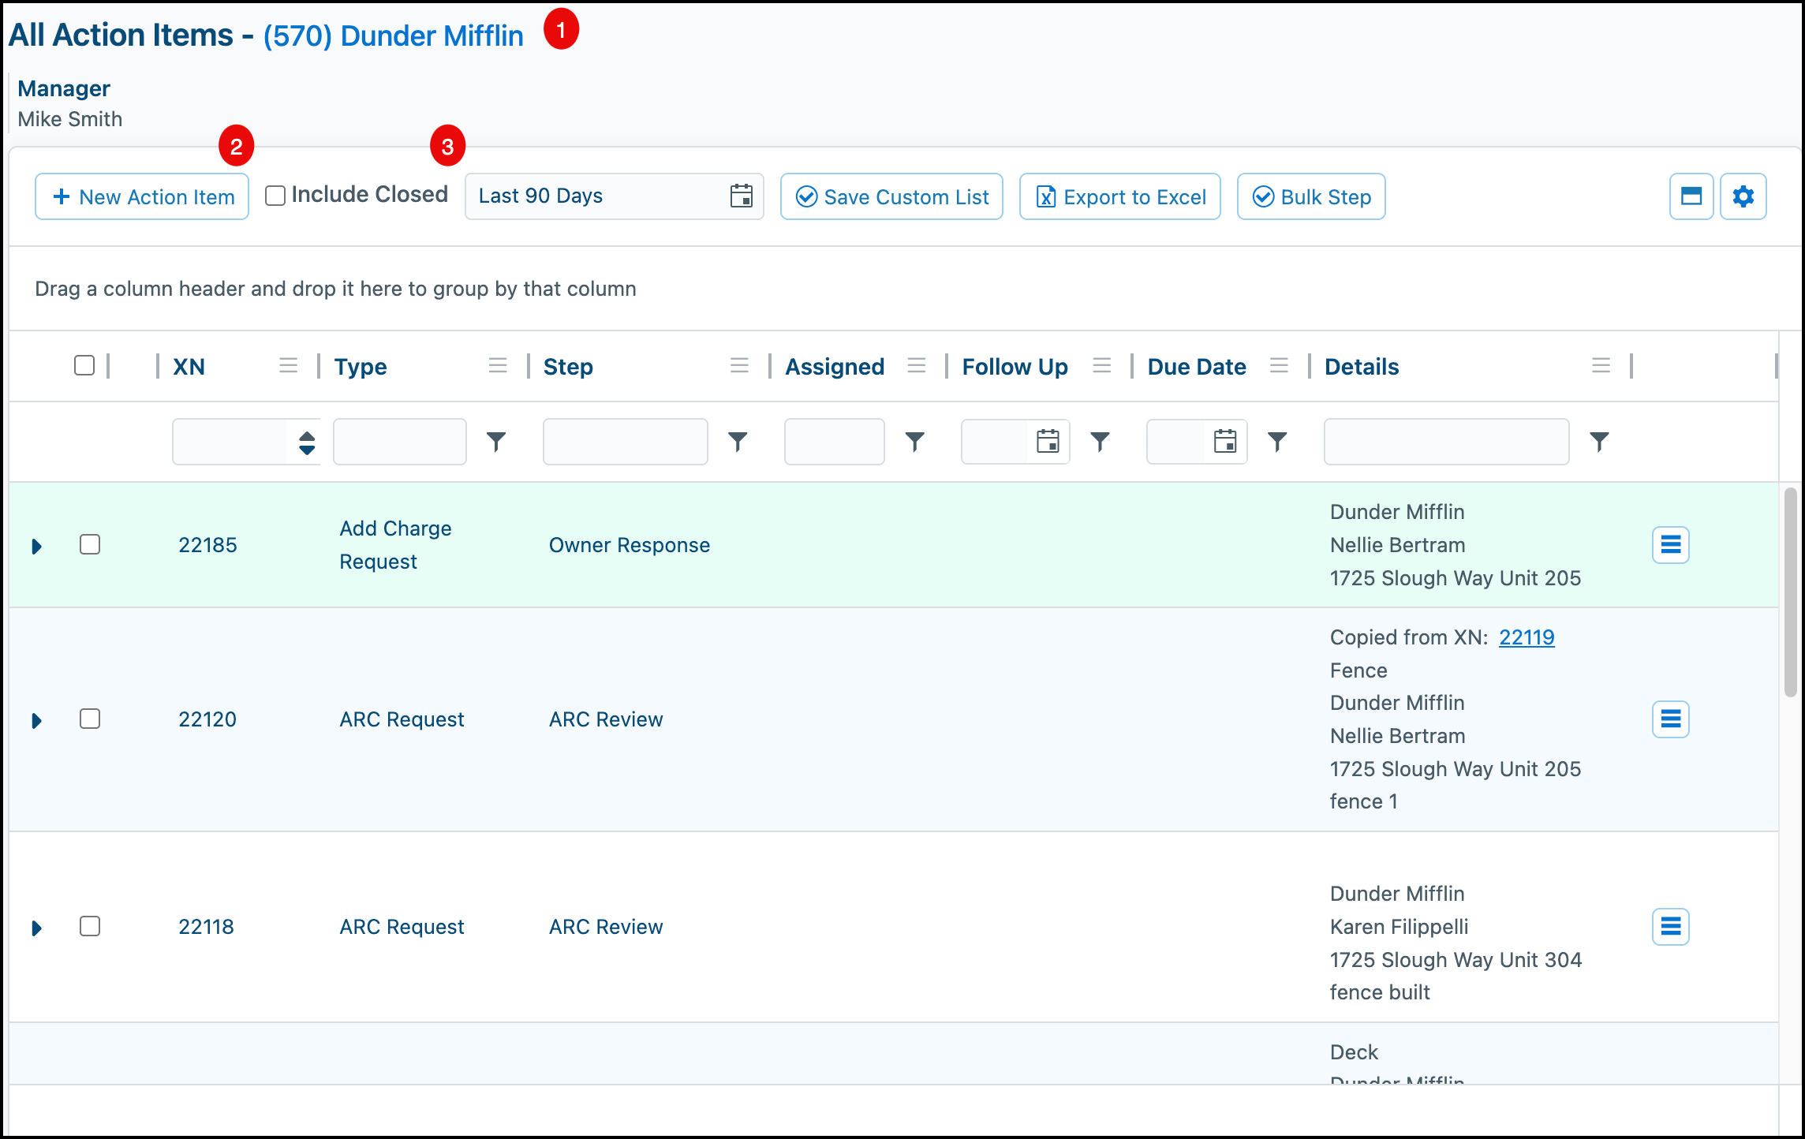The width and height of the screenshot is (1805, 1139).
Task: Open the Last 90 Days date range calendar
Action: [741, 196]
